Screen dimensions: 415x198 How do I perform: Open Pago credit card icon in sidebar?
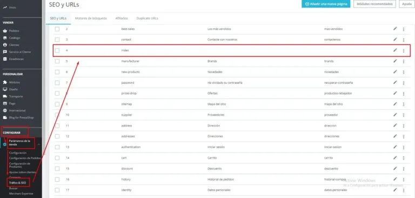point(5,103)
